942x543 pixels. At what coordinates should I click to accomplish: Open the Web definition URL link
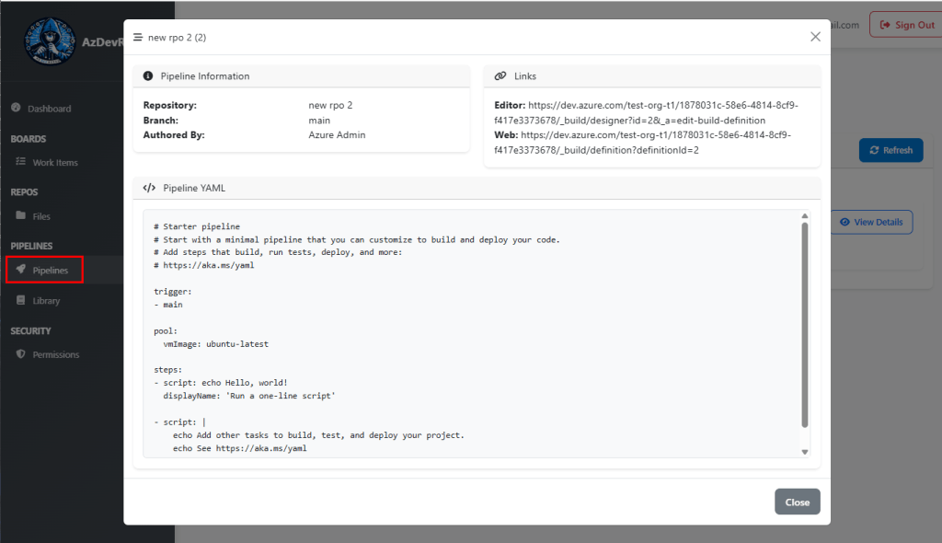point(643,143)
